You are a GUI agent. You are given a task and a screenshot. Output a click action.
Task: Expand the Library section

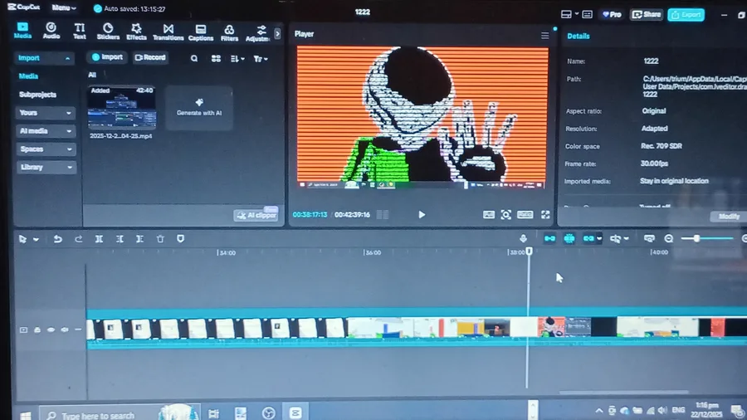pos(46,167)
